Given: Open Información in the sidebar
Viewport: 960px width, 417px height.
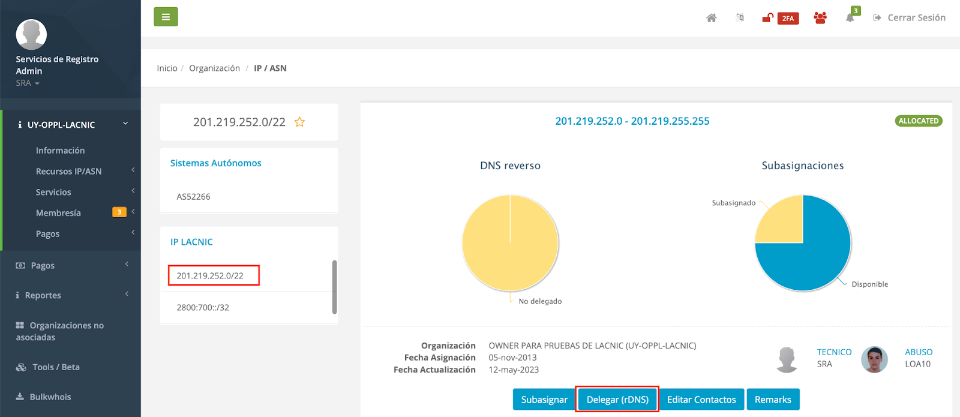Looking at the screenshot, I should (60, 151).
